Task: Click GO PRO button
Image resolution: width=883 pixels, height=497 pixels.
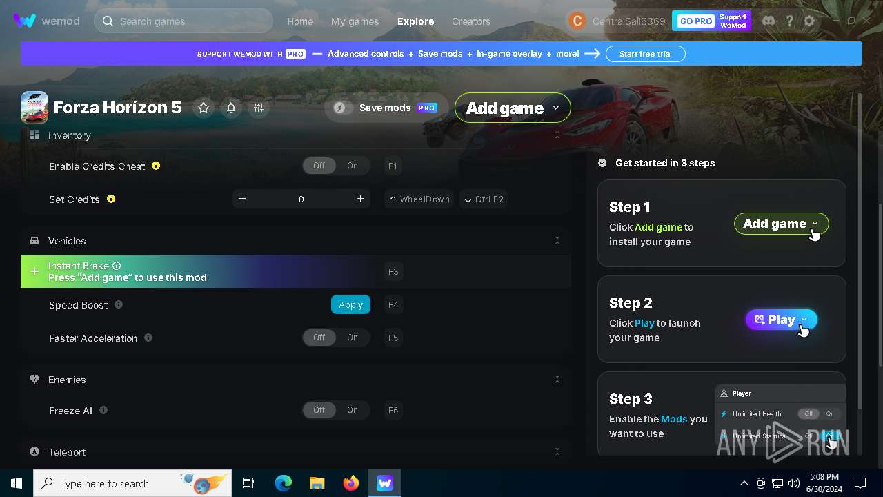Action: (695, 21)
